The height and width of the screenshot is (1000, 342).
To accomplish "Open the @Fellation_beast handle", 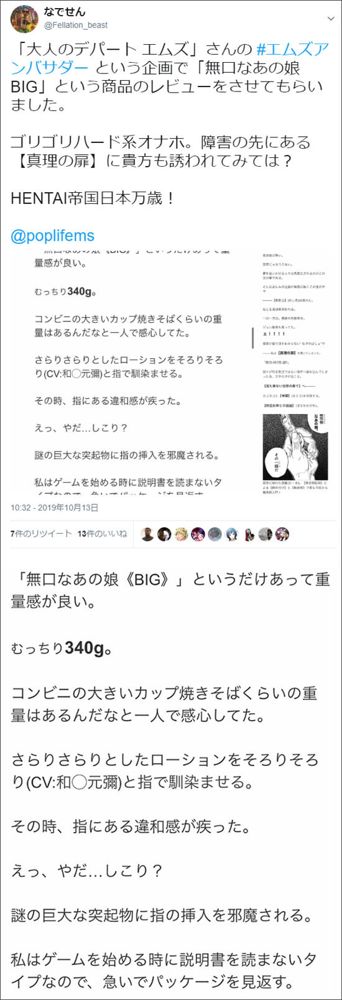I will (75, 25).
